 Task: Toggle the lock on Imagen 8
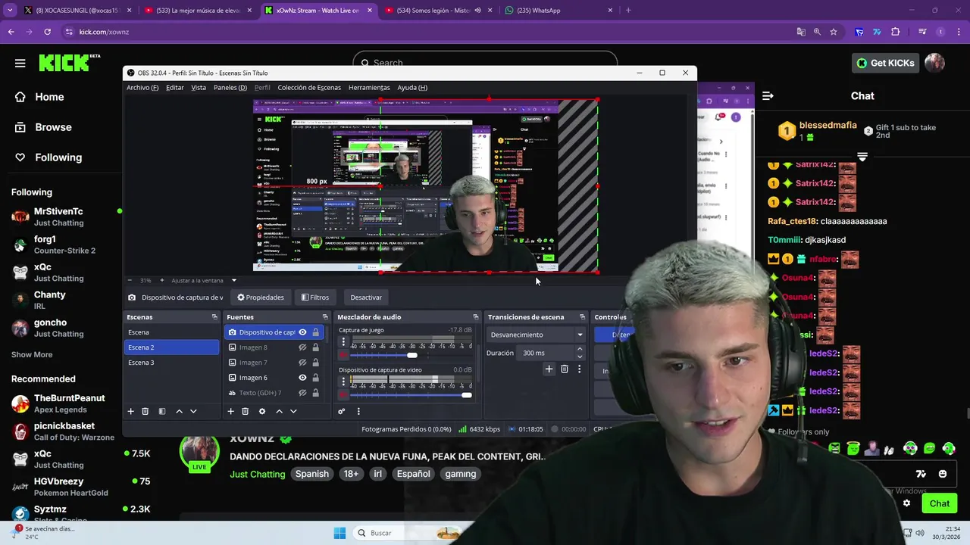[x=315, y=347]
